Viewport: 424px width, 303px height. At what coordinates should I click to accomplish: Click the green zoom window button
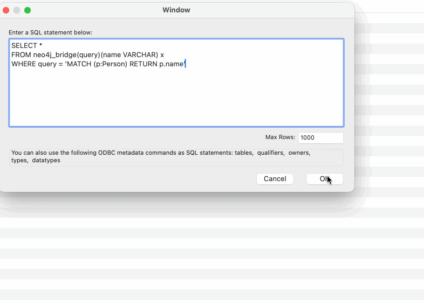click(x=28, y=10)
